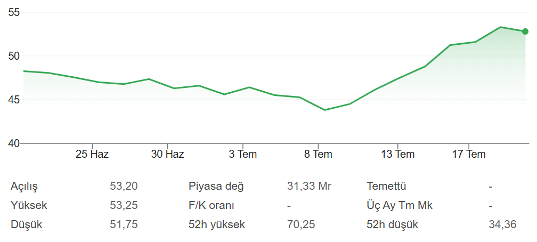Click the Yüksek value 53,25
537x242 pixels.
coord(124,205)
